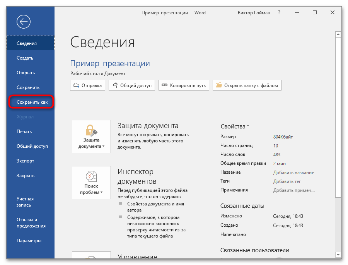
Task: Click the Пример_презентации document title link
Action: (110, 63)
